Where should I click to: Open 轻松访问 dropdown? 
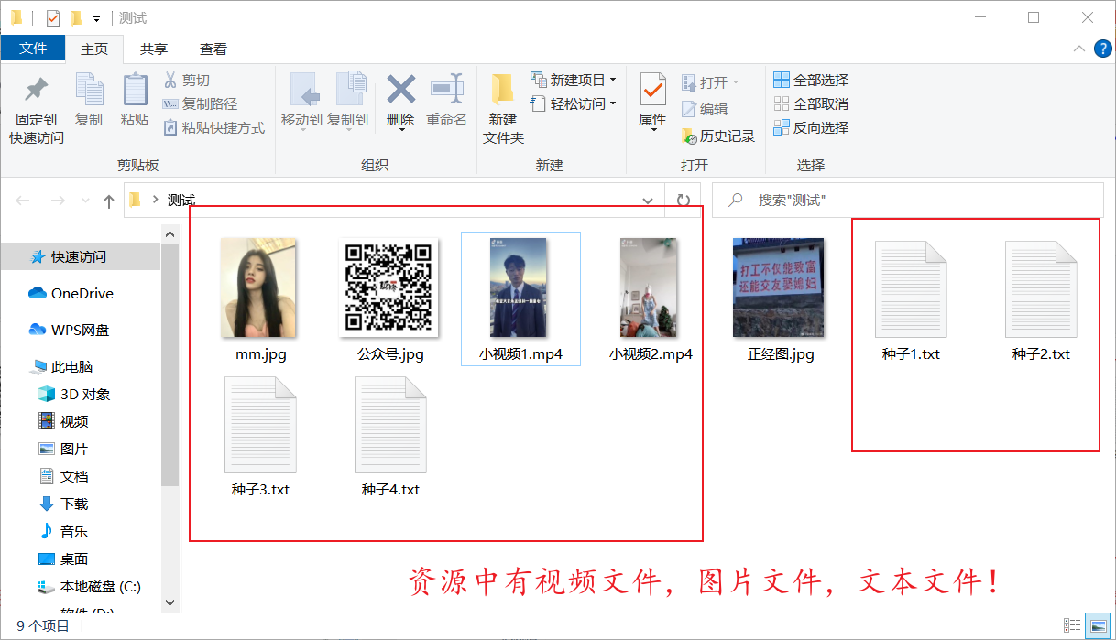[x=573, y=104]
